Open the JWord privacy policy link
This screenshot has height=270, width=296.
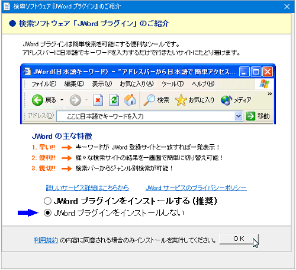pos(196,188)
